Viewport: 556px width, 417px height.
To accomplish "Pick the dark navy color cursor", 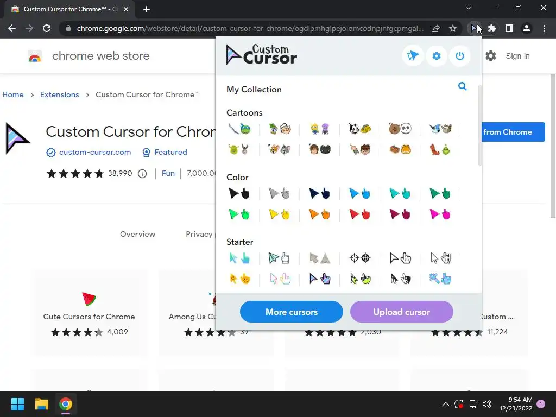I will point(320,193).
